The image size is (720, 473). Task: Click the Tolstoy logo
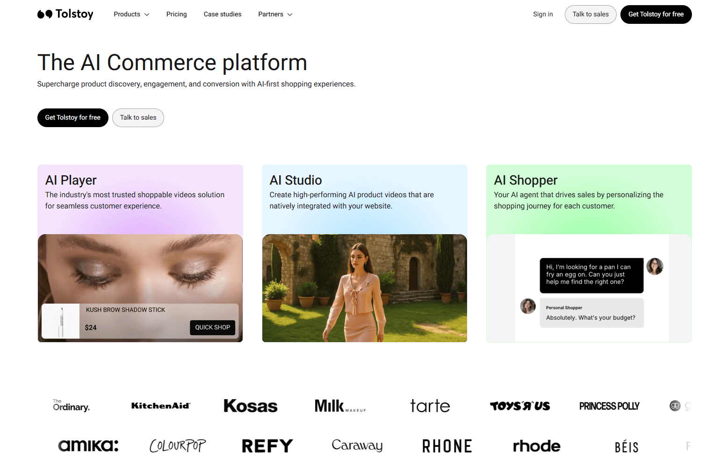click(65, 14)
